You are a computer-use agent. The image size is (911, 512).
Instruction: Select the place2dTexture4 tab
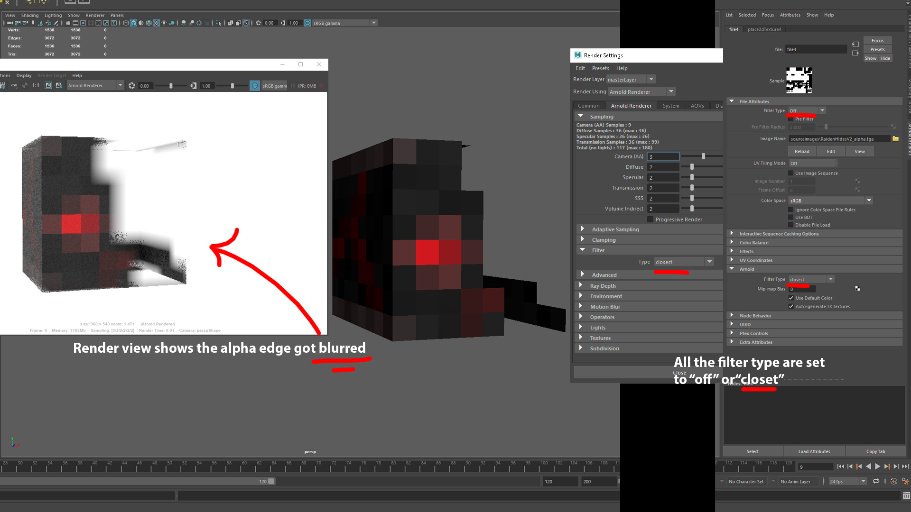pos(765,29)
